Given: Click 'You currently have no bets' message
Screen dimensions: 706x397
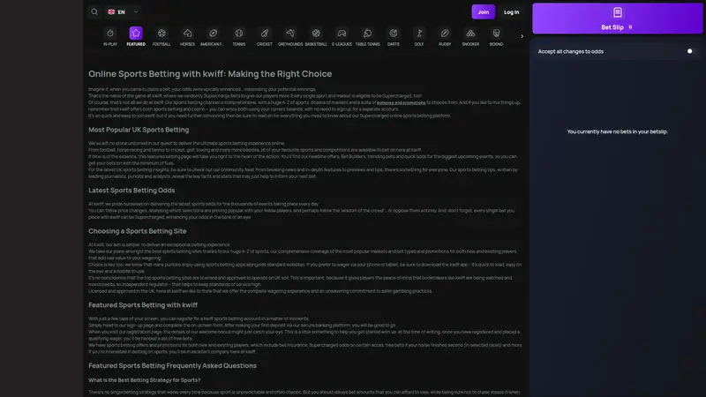Looking at the screenshot, I should click(x=617, y=131).
